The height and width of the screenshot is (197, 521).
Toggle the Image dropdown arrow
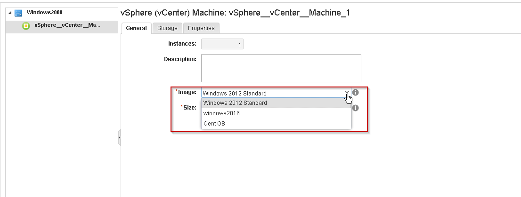(x=347, y=93)
